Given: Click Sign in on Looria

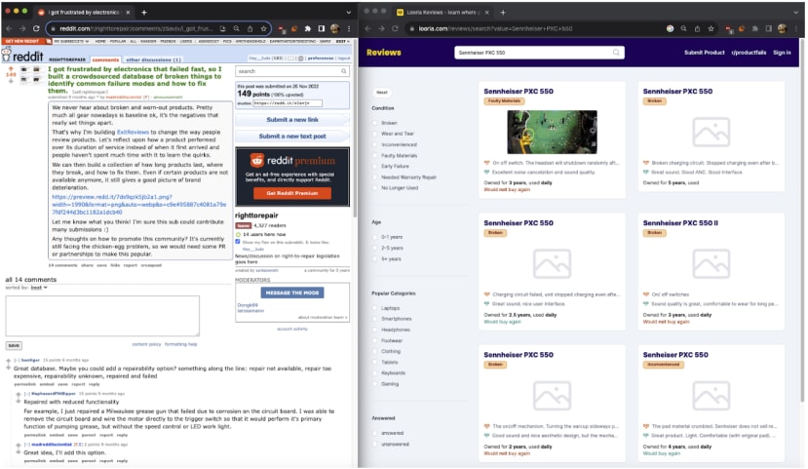Looking at the screenshot, I should point(782,53).
